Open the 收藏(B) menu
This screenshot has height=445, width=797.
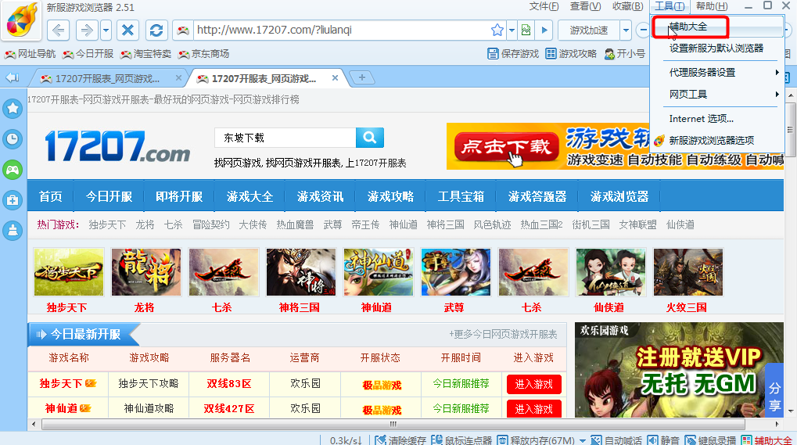628,6
